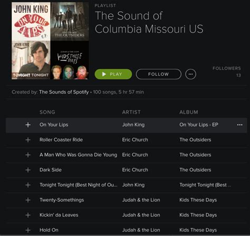The image size is (250, 236).
Task: Add Twenty-Somethings using its plus icon
Action: click(28, 200)
